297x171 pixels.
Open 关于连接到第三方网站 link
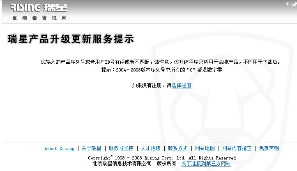pos(206,164)
